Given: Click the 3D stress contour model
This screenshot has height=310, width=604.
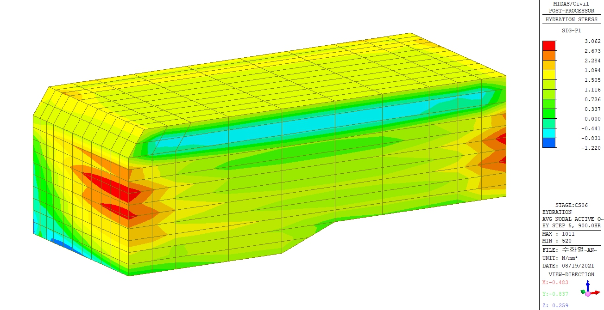Looking at the screenshot, I should click(x=269, y=155).
